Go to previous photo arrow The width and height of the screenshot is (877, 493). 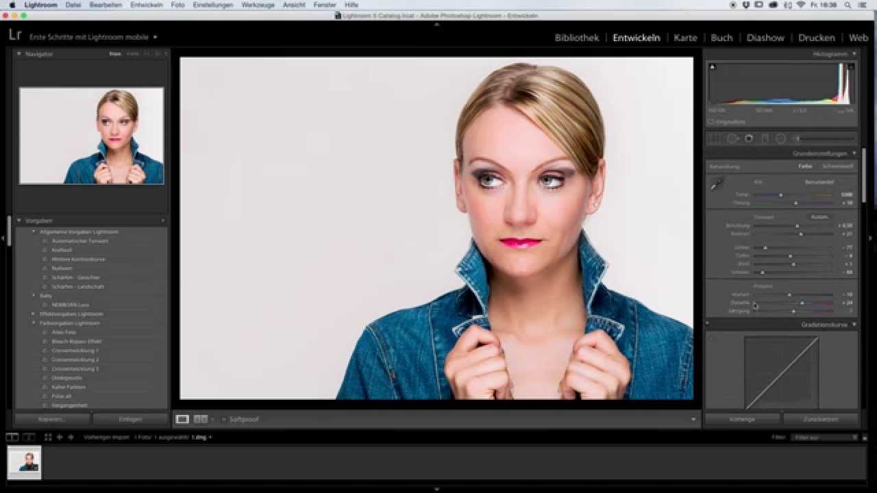[x=60, y=437]
